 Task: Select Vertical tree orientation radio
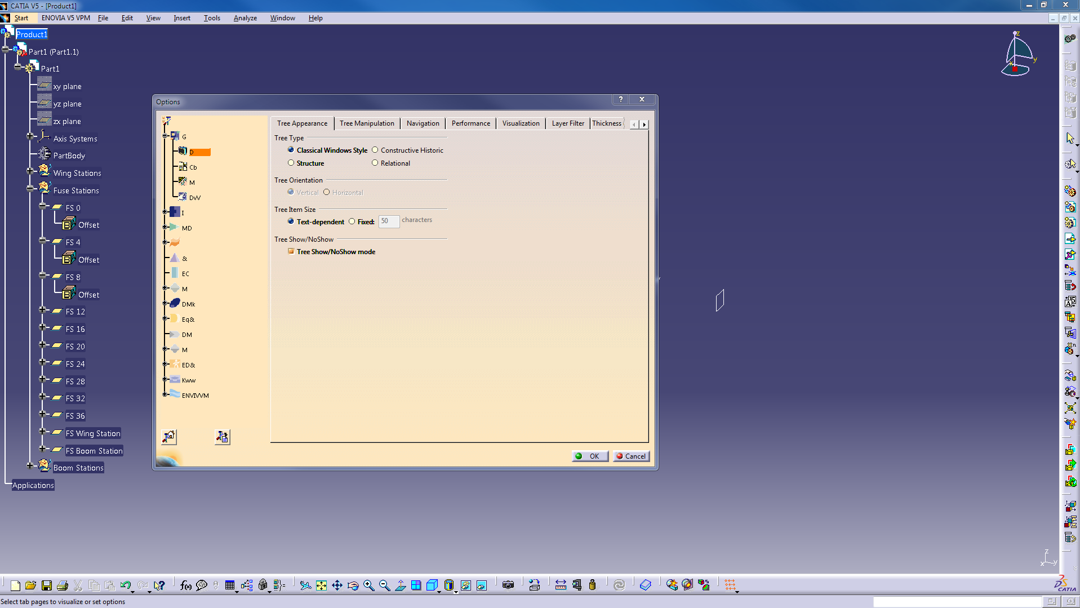tap(291, 192)
